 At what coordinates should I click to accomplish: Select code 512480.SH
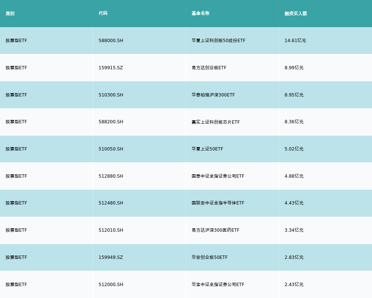tap(111, 203)
